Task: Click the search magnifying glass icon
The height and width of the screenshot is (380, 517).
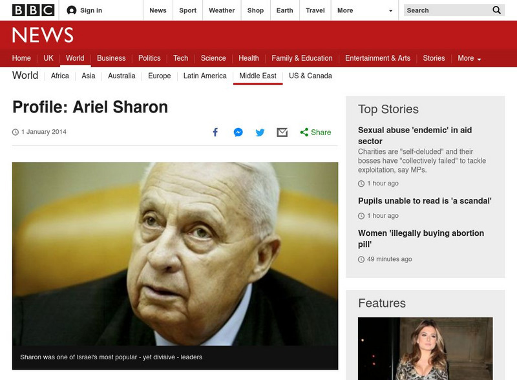Action: (496, 10)
